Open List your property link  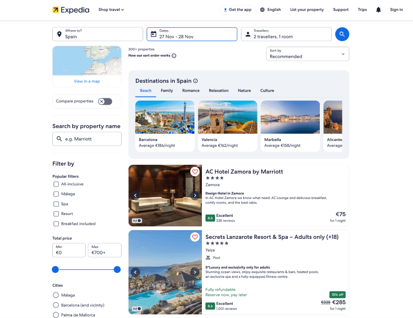(307, 10)
